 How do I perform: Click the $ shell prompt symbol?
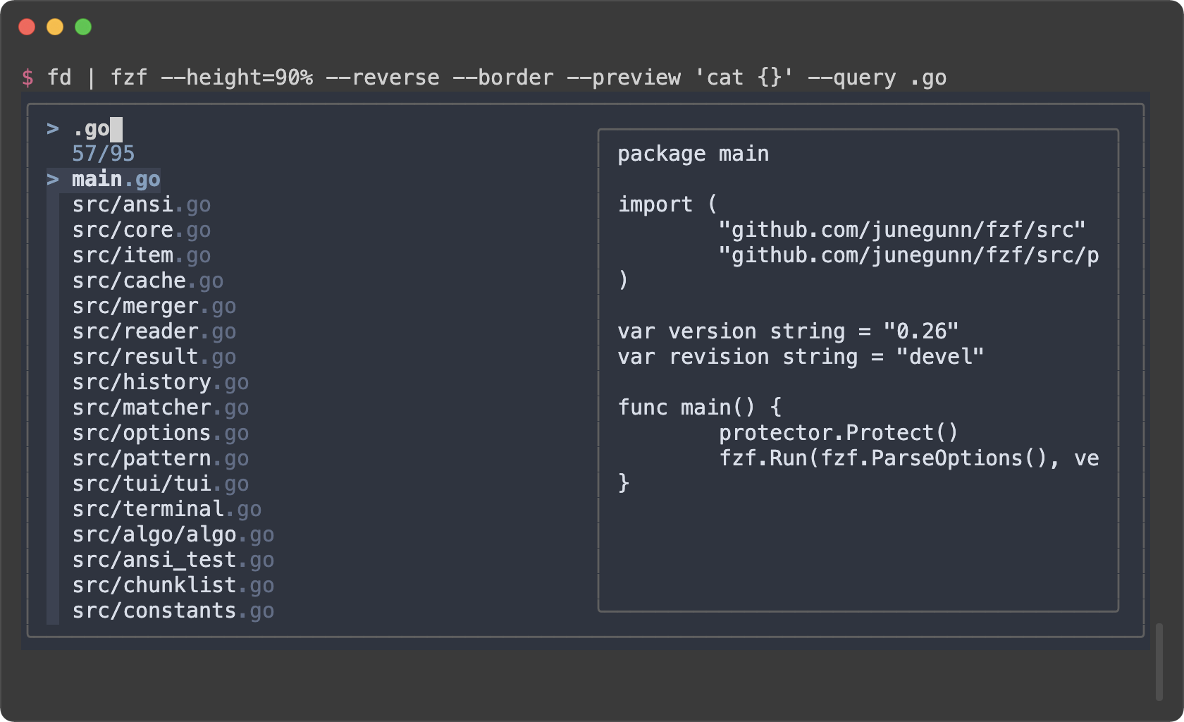point(27,78)
